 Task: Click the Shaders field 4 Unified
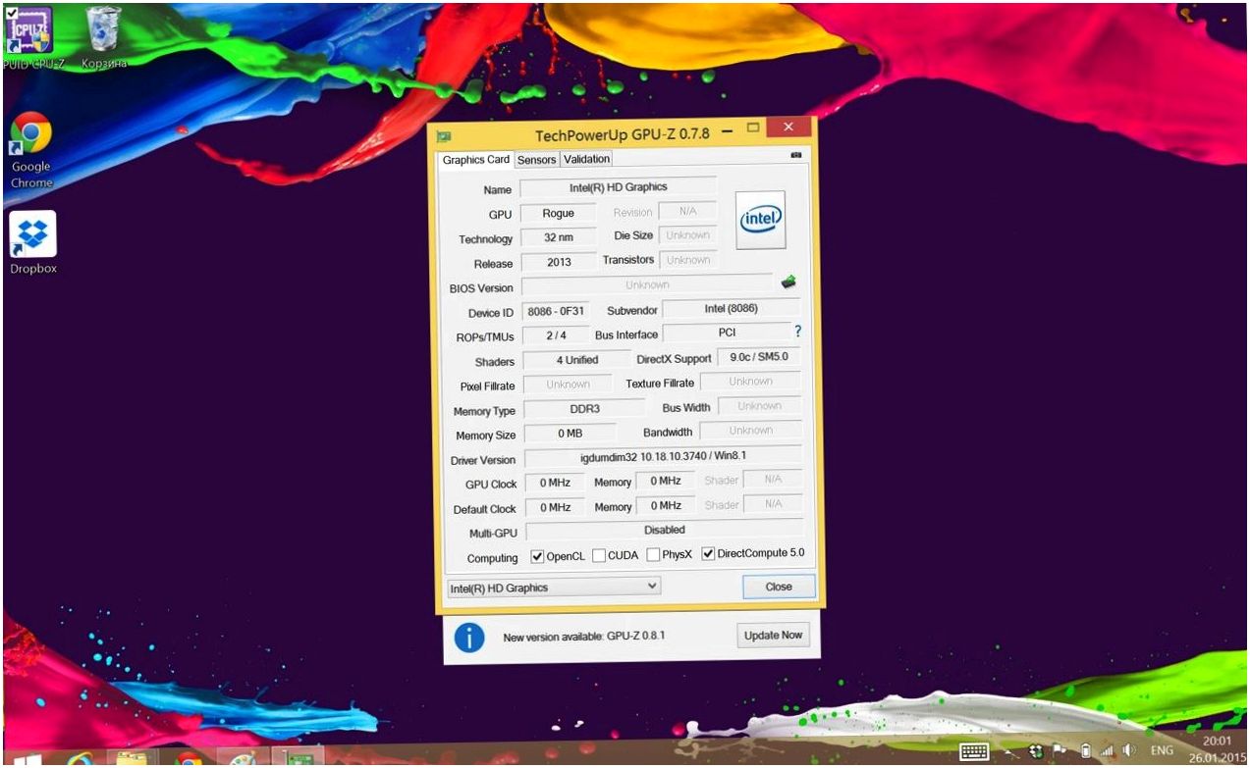(576, 360)
